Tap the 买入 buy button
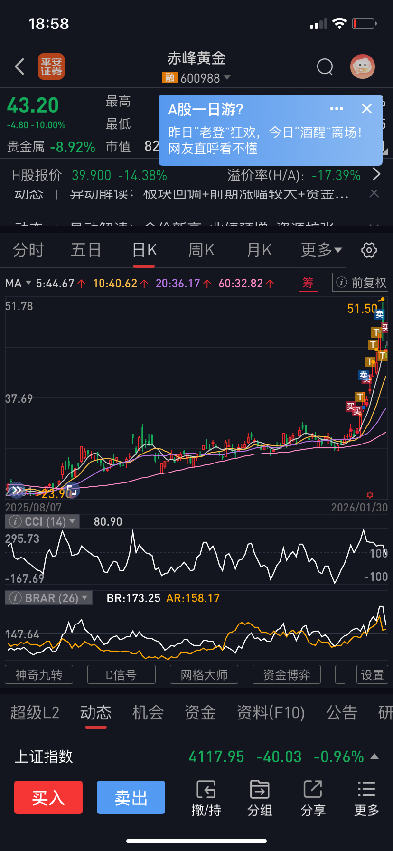The height and width of the screenshot is (851, 393). click(48, 797)
